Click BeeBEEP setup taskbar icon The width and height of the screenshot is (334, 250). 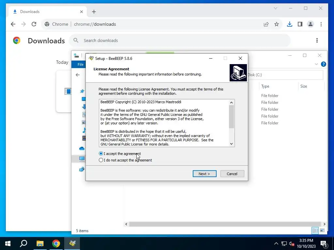click(72, 243)
